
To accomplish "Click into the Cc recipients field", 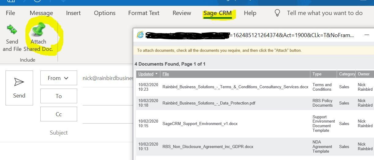I will point(108,114).
